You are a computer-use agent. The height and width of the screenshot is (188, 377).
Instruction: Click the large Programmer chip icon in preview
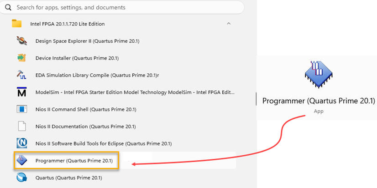[x=319, y=74]
